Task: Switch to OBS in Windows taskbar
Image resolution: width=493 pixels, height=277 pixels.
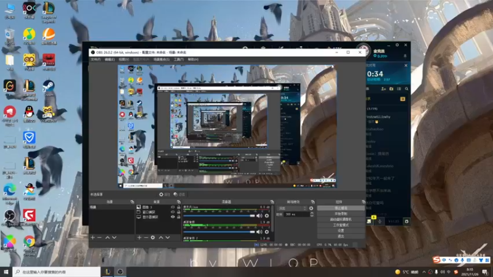Action: tap(120, 271)
